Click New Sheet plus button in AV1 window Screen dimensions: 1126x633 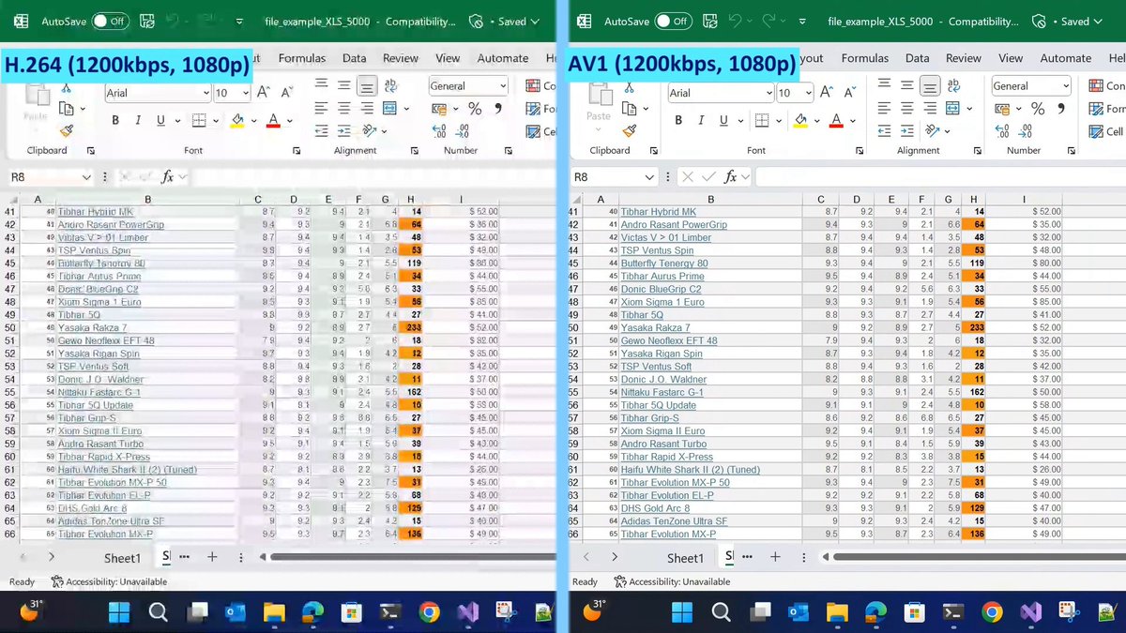(x=775, y=557)
